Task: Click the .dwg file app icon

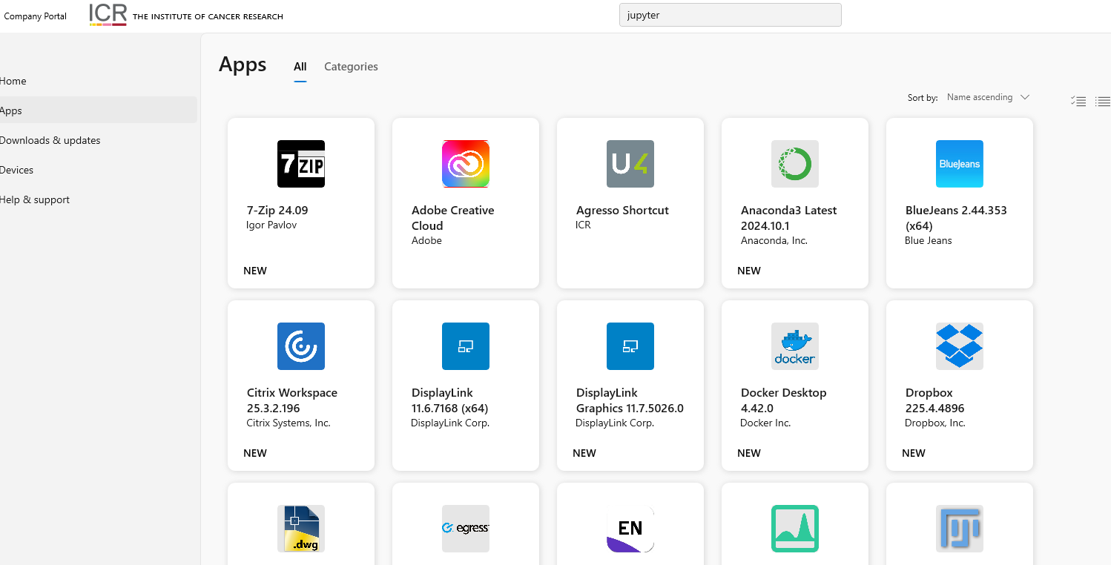Action: coord(301,529)
